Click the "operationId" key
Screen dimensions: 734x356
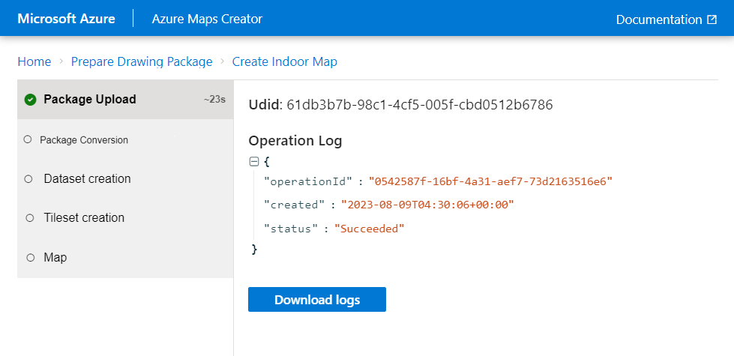point(308,181)
